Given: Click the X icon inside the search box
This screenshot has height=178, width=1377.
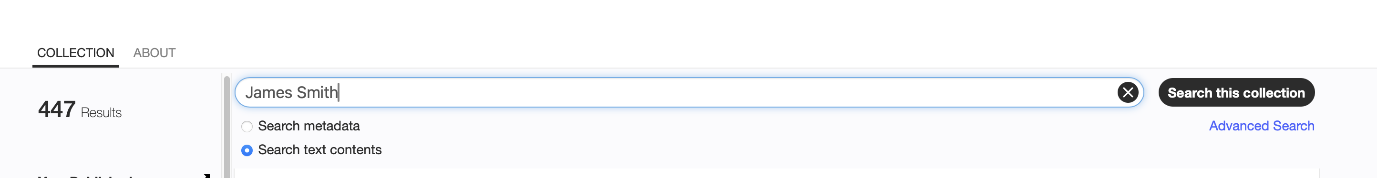Looking at the screenshot, I should tap(1127, 92).
